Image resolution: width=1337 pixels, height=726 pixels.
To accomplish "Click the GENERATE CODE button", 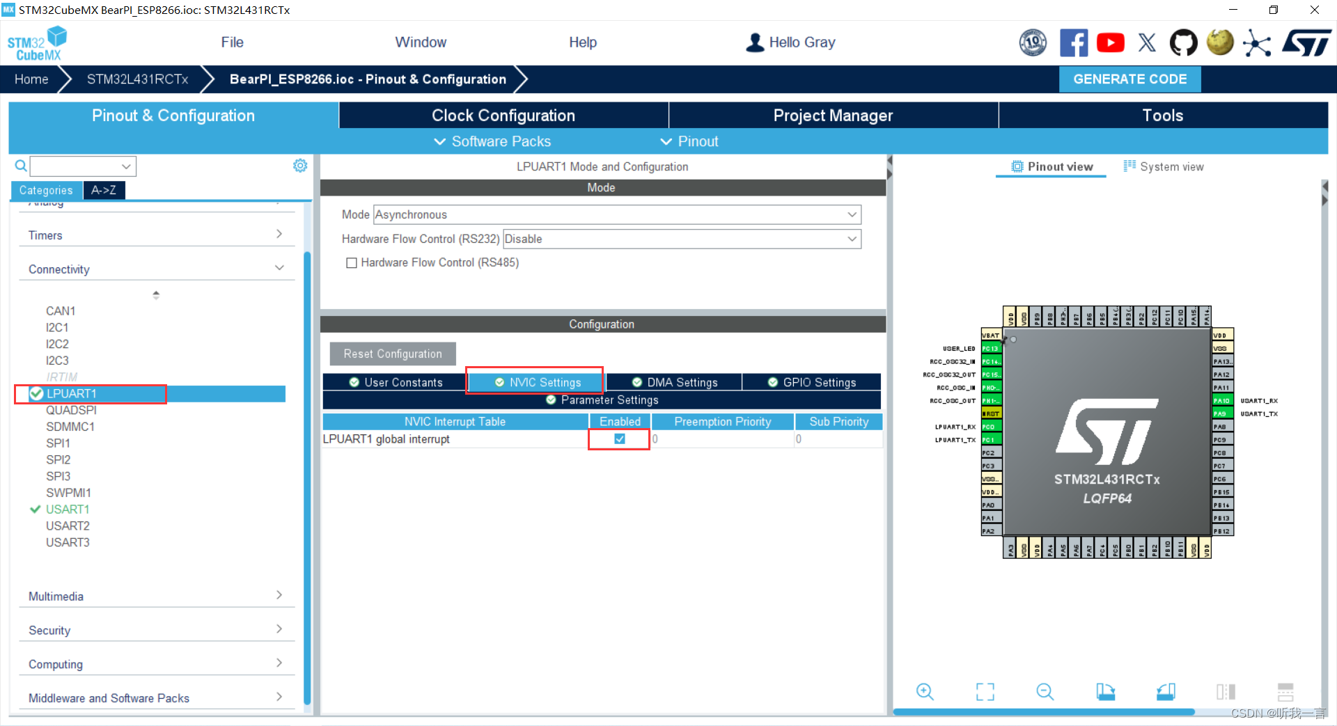I will pyautogui.click(x=1129, y=79).
